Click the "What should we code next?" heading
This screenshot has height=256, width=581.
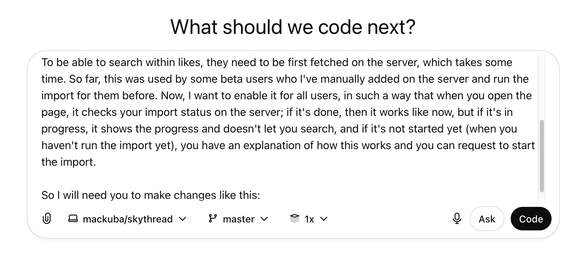293,27
